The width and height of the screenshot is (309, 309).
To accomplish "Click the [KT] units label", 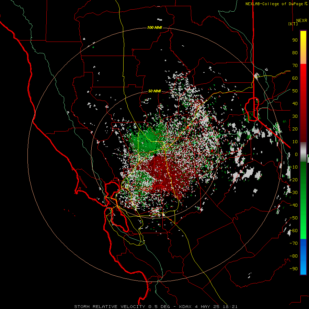I will pyautogui.click(x=293, y=24).
